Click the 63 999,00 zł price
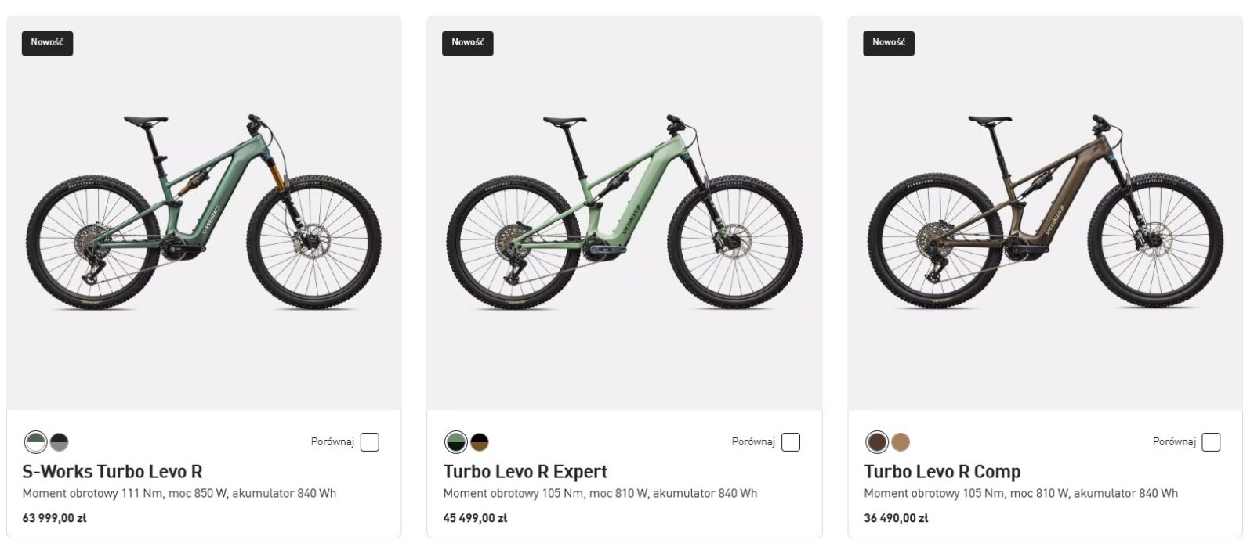Viewport: 1254px width, 547px height. (54, 518)
